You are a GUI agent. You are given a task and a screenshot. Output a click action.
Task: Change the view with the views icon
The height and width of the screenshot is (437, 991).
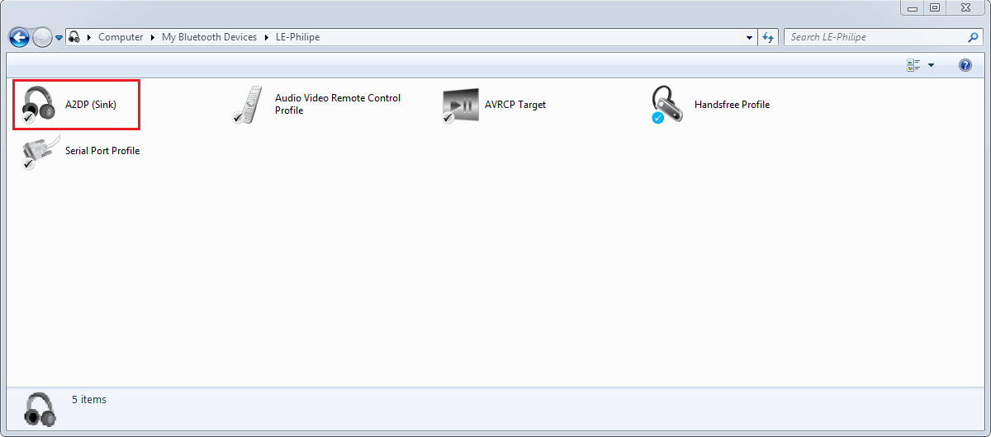pos(913,65)
